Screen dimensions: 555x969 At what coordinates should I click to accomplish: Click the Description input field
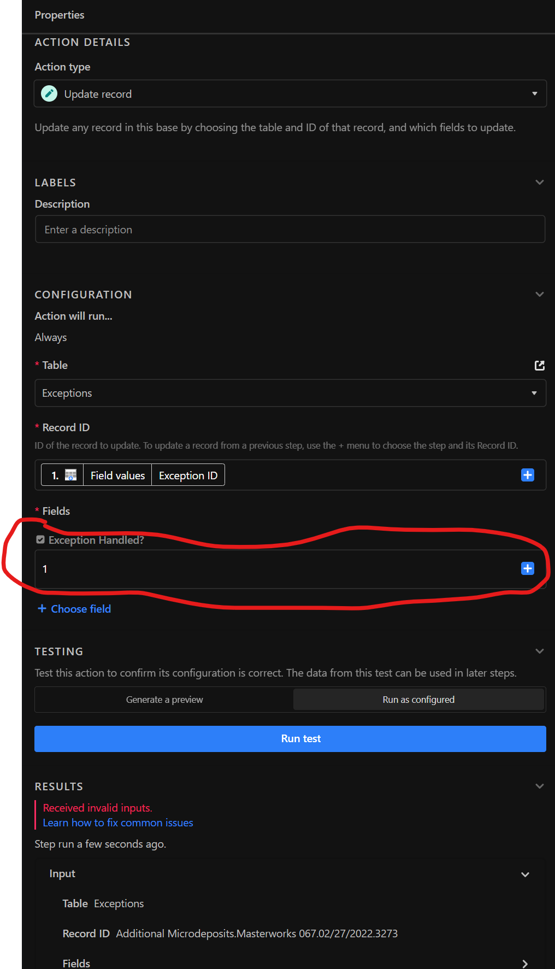(x=290, y=230)
